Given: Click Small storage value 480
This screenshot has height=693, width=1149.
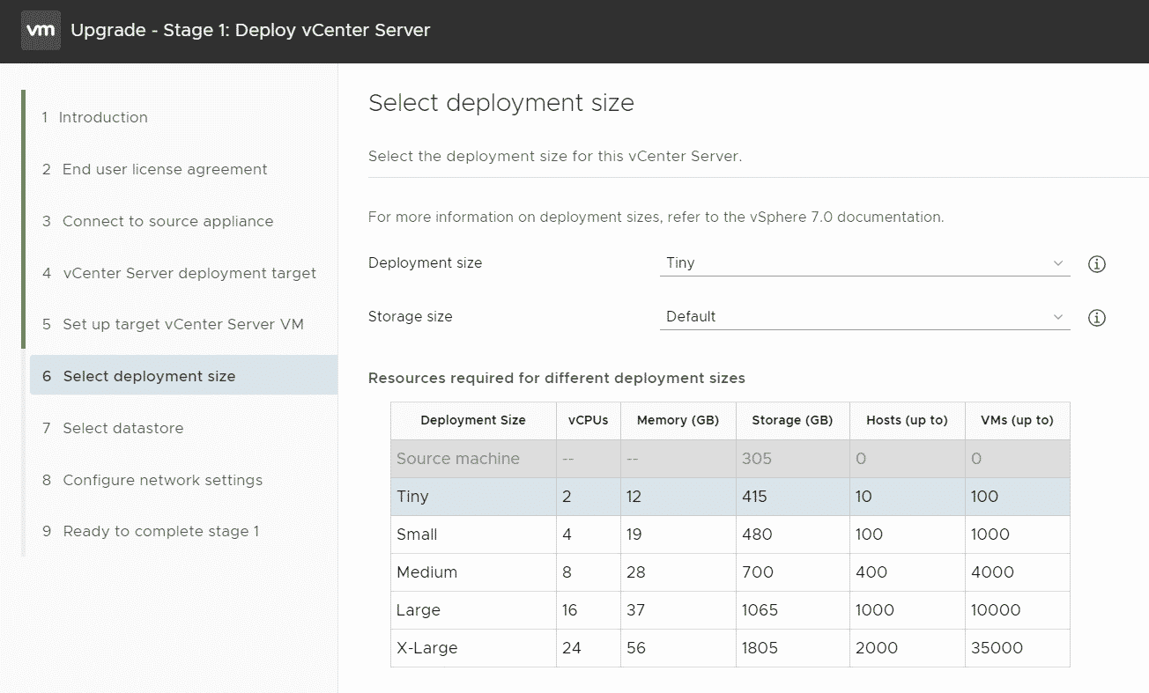Looking at the screenshot, I should (x=757, y=534).
